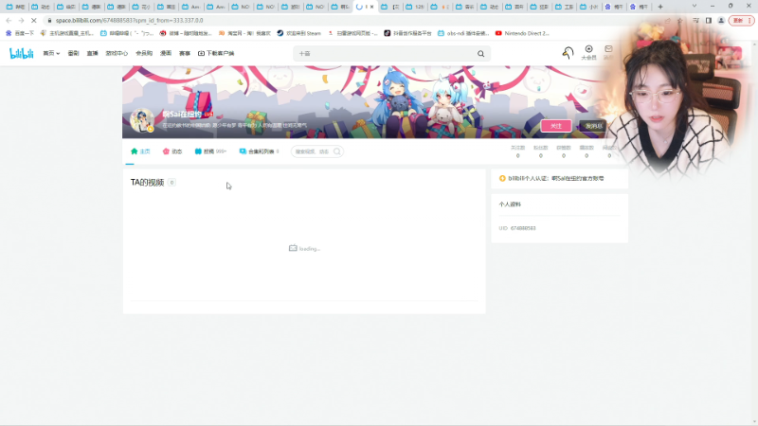Open the 微博 bookmark

point(186,33)
